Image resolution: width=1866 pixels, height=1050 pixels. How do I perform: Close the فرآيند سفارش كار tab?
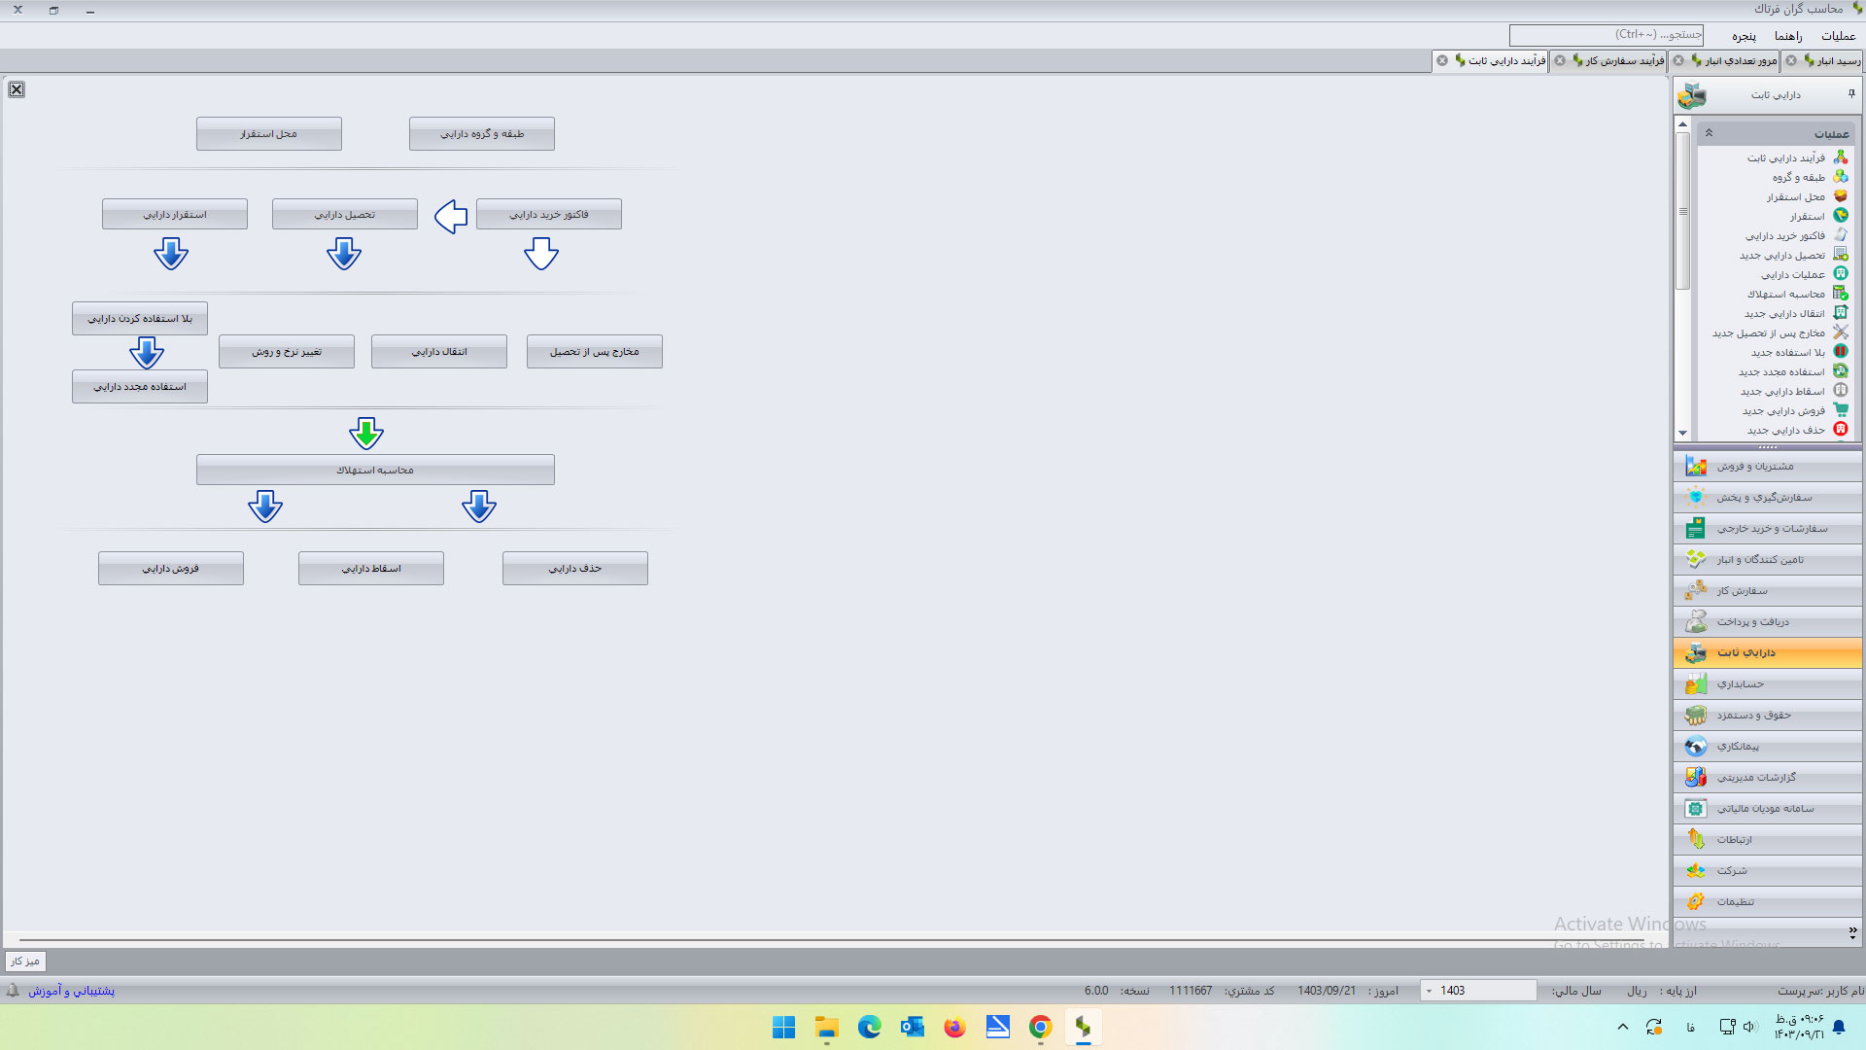tap(1560, 60)
